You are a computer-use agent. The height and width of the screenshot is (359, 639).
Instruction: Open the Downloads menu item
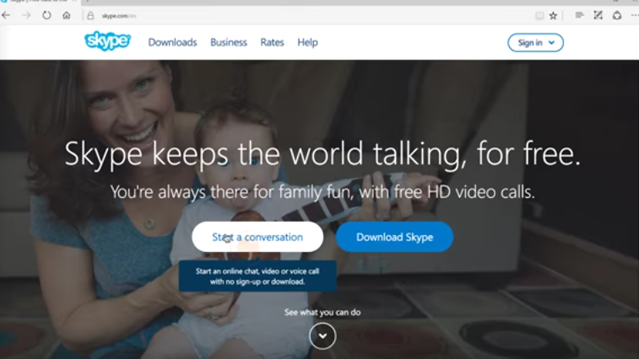click(173, 42)
